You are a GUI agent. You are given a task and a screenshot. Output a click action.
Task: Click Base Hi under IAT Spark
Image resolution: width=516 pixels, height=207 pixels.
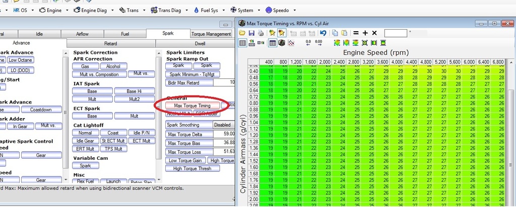tap(134, 91)
